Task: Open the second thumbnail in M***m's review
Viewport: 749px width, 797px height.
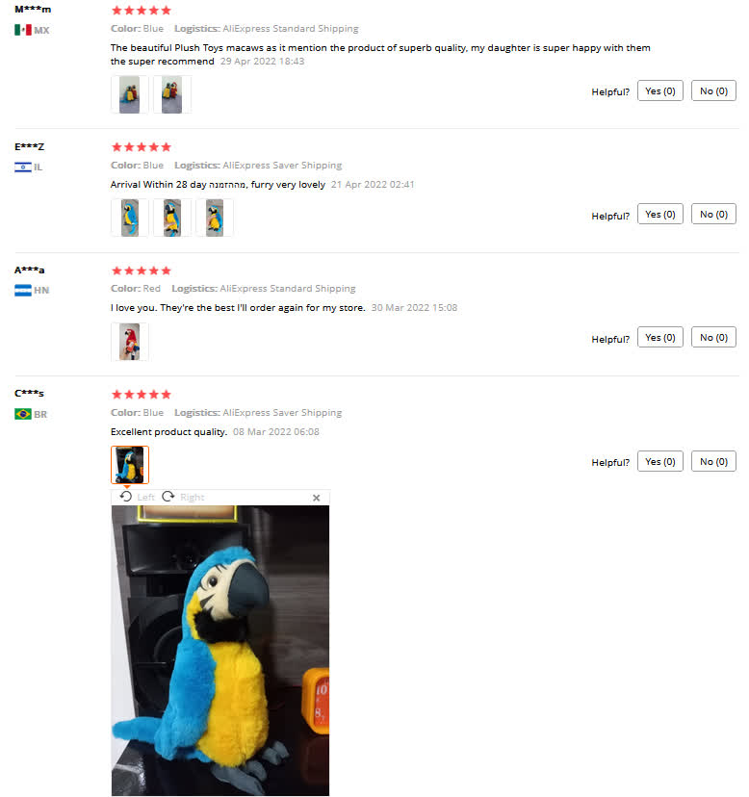Action: 172,94
